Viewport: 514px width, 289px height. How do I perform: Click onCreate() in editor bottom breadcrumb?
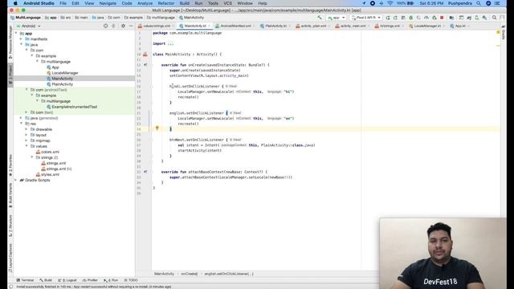[190, 274]
